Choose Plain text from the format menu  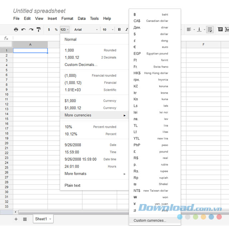coord(73,185)
